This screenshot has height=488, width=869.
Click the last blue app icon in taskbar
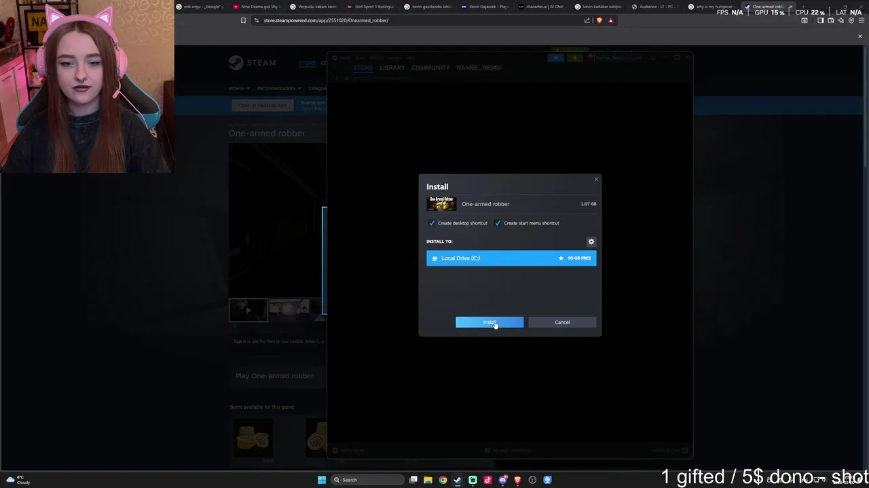(x=547, y=480)
